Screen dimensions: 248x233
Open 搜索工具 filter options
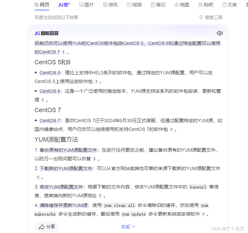pos(211,17)
